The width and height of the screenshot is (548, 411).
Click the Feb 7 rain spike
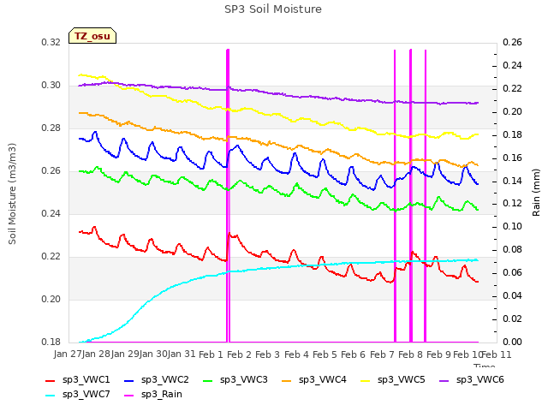(x=395, y=196)
